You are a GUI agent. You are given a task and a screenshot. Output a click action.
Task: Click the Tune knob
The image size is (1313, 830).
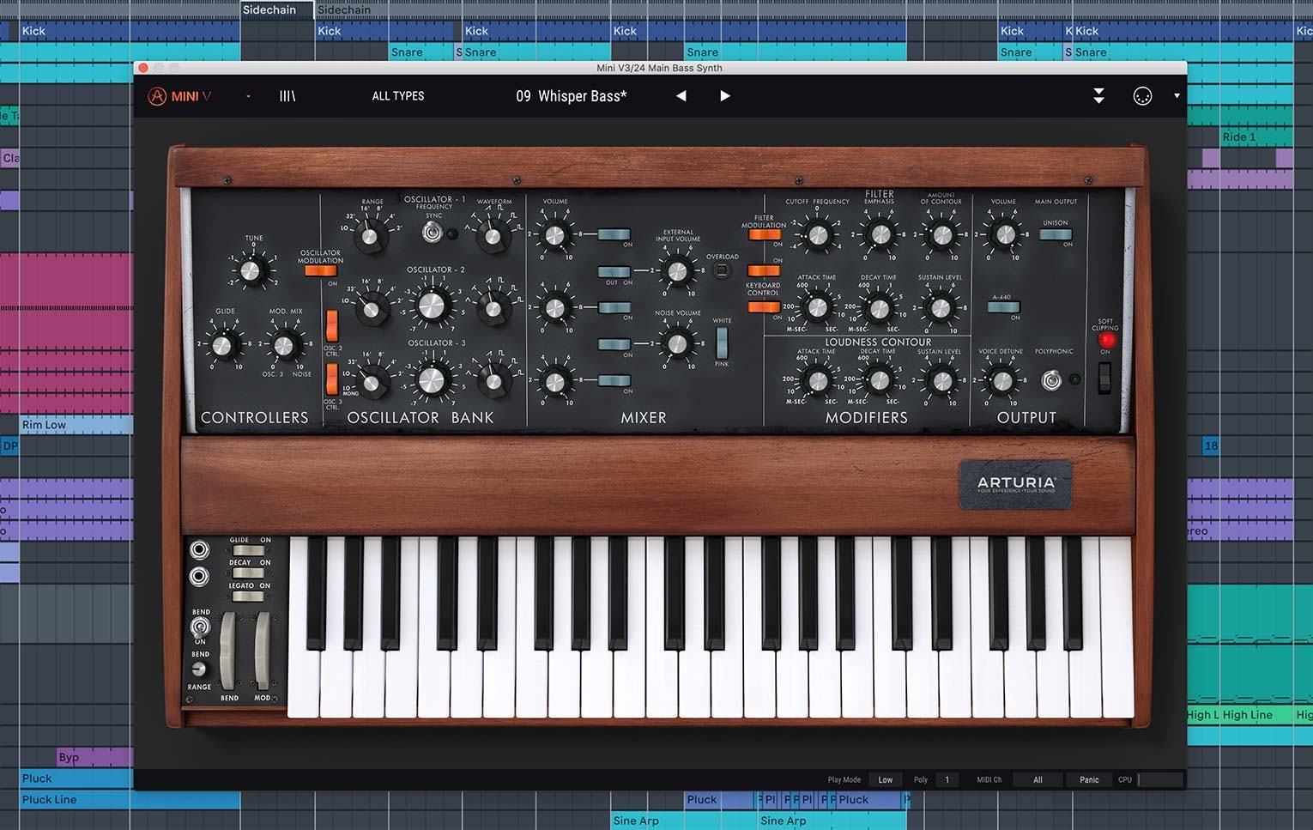point(250,271)
